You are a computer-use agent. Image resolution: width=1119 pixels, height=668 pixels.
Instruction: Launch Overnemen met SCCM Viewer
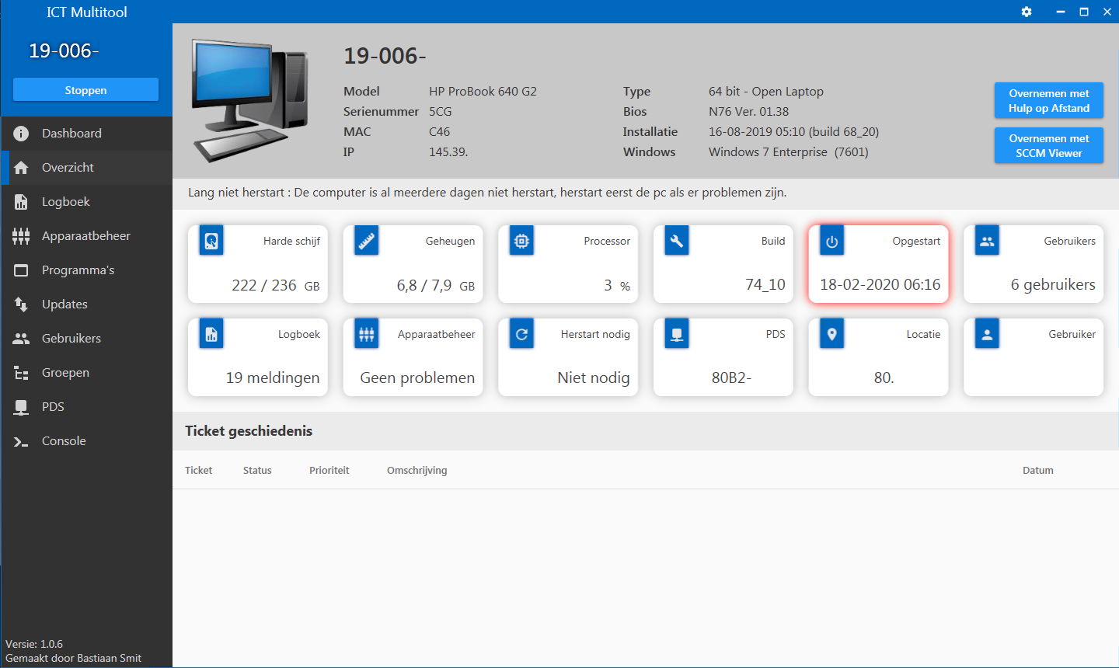tap(1048, 146)
